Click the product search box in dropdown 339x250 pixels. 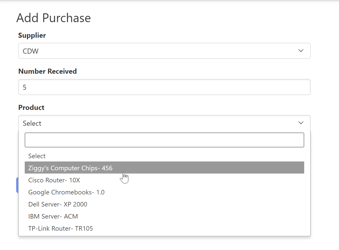click(164, 140)
